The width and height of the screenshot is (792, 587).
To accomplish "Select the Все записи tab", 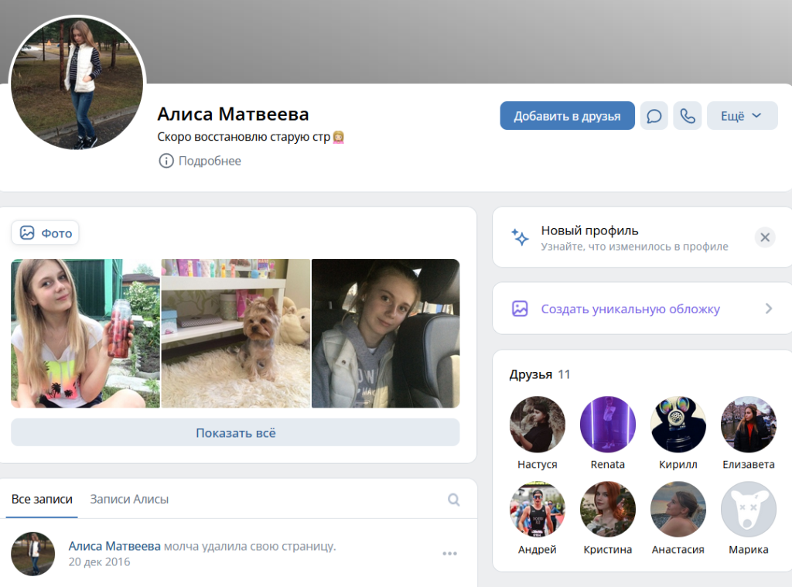I will pos(42,499).
